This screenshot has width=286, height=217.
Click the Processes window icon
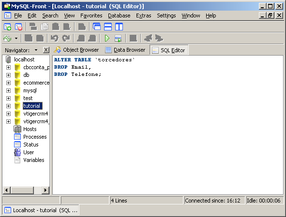(17, 137)
